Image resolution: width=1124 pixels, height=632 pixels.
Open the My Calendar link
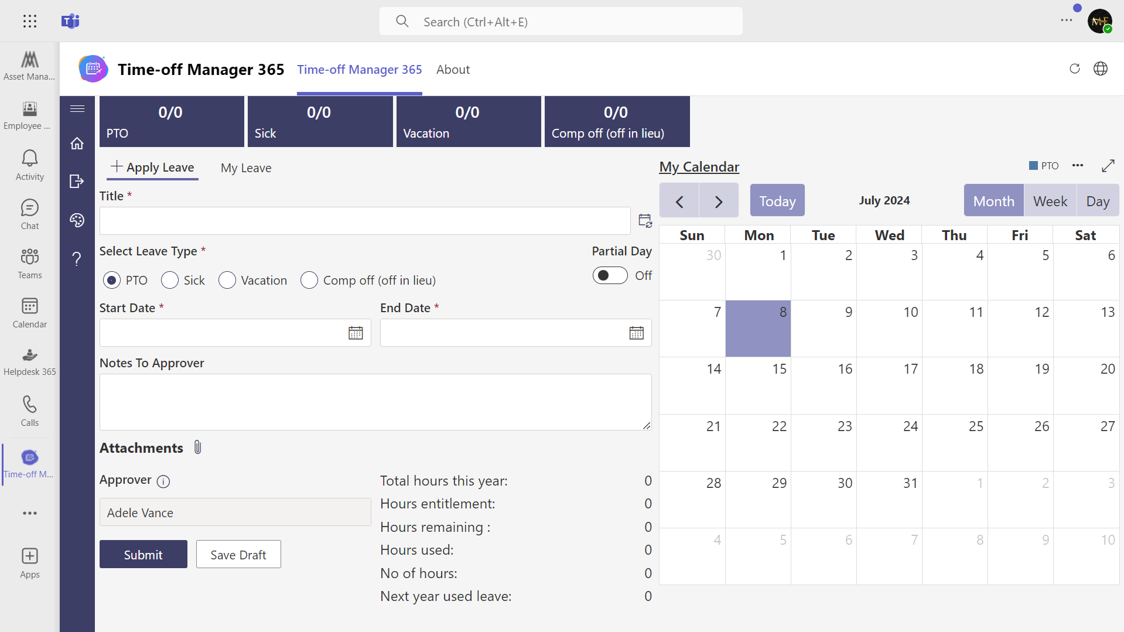[x=699, y=167]
